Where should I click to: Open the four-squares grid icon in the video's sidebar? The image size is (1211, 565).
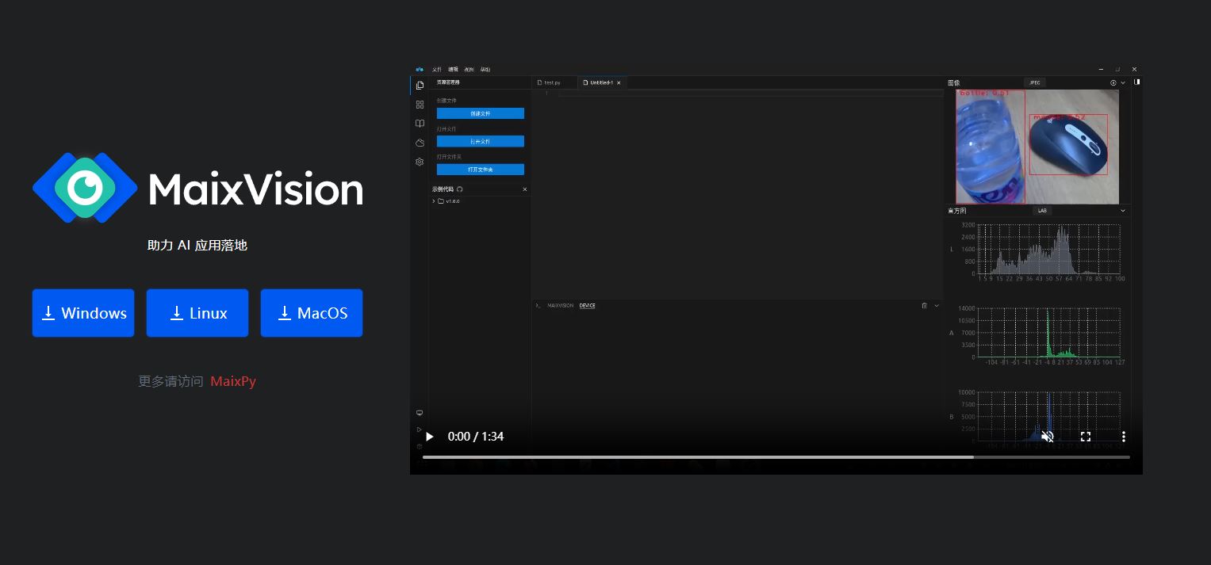pos(420,105)
